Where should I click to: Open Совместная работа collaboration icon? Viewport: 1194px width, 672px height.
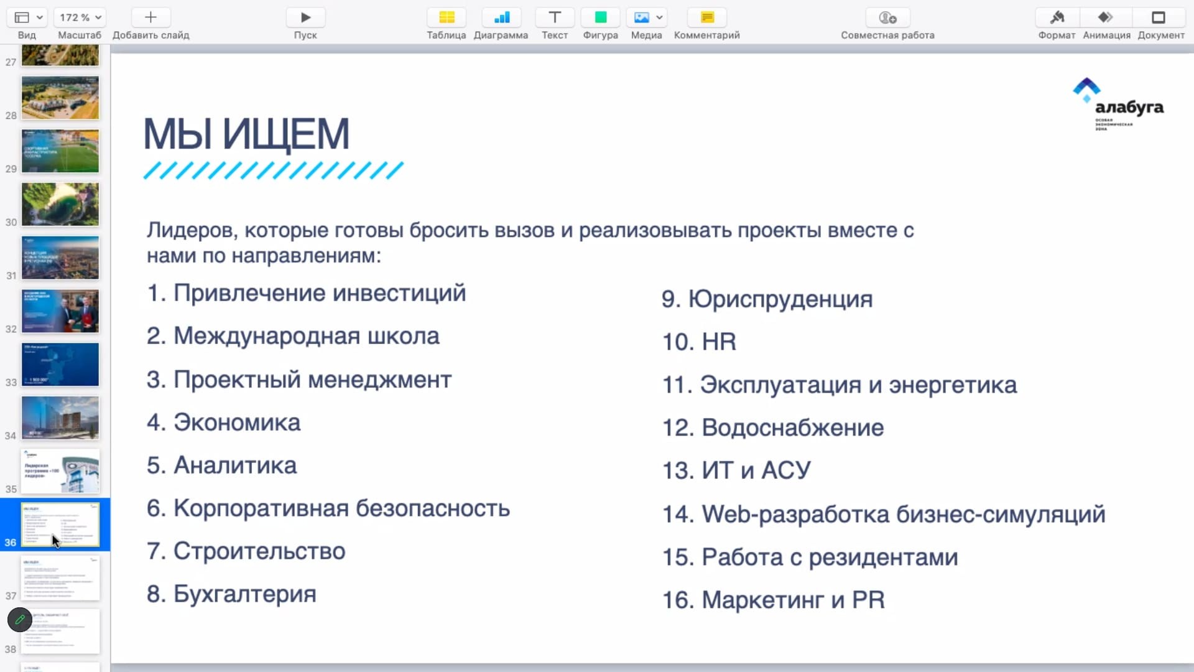tap(887, 17)
